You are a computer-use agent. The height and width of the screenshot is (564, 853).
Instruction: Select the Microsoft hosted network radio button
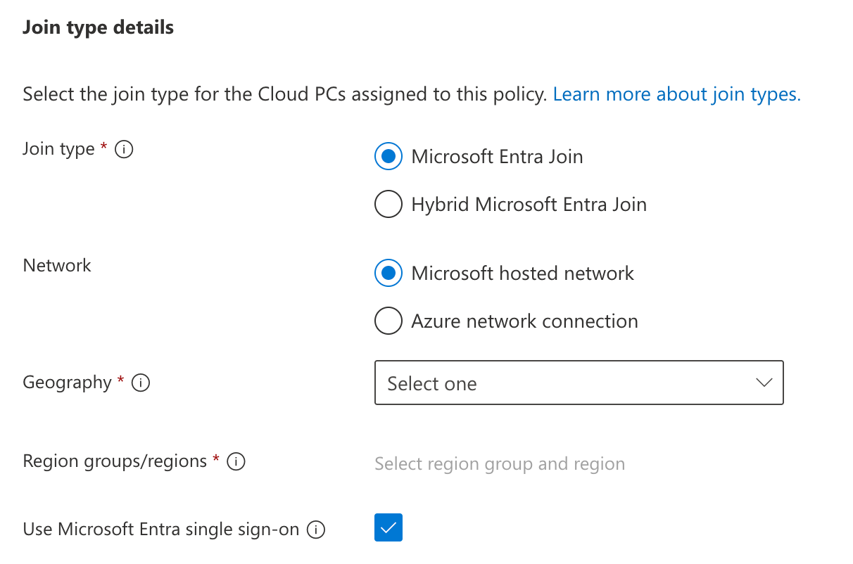(x=388, y=274)
